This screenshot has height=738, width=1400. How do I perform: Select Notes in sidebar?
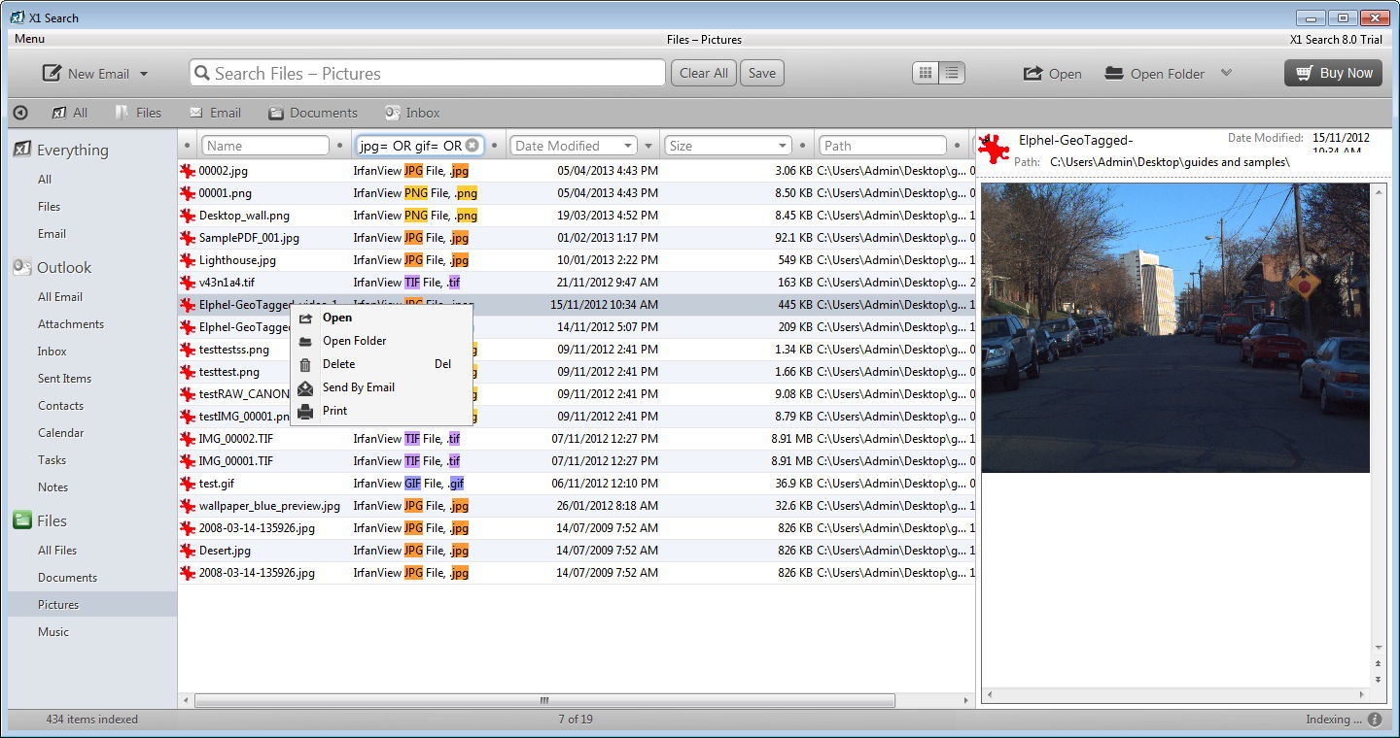(x=52, y=487)
